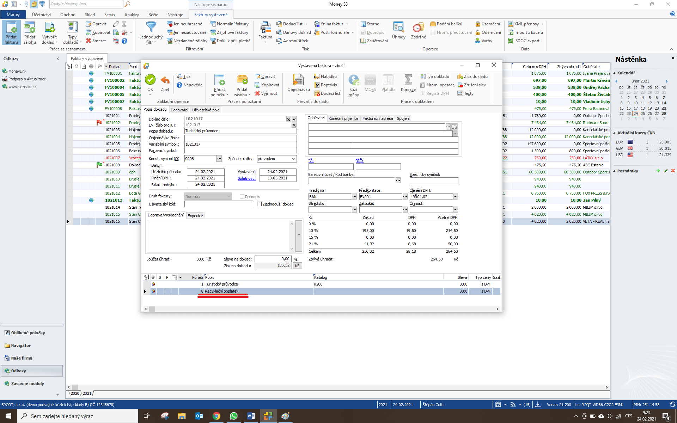This screenshot has width=677, height=423.
Task: Switch to Fakturační adresa tab
Action: [x=378, y=118]
